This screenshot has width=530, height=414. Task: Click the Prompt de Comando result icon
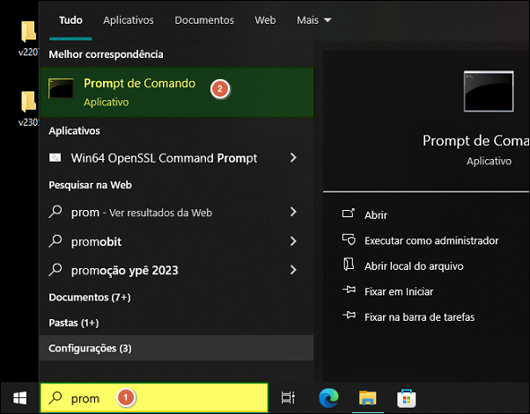click(61, 89)
